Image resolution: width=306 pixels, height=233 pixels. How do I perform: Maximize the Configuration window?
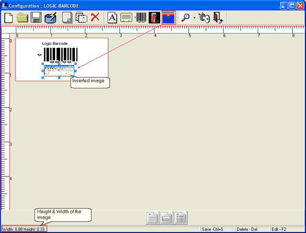(292, 6)
